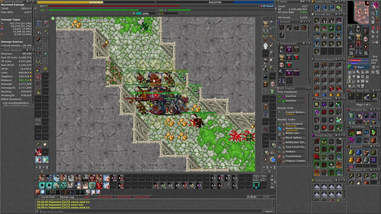Click the knife item in Present panel
381x214 pixels.
[x=282, y=35]
